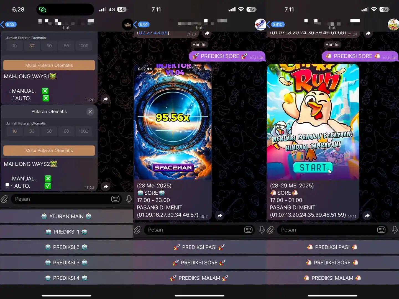Tap the (28 Mei 2025) caption text

[154, 185]
